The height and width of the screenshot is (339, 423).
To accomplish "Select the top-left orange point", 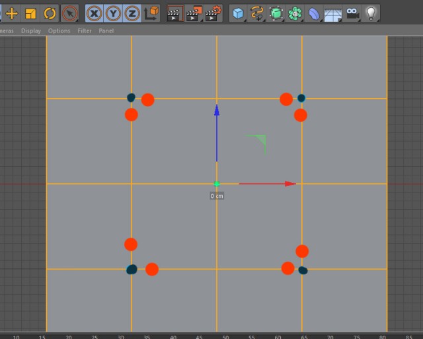I will click(x=147, y=100).
